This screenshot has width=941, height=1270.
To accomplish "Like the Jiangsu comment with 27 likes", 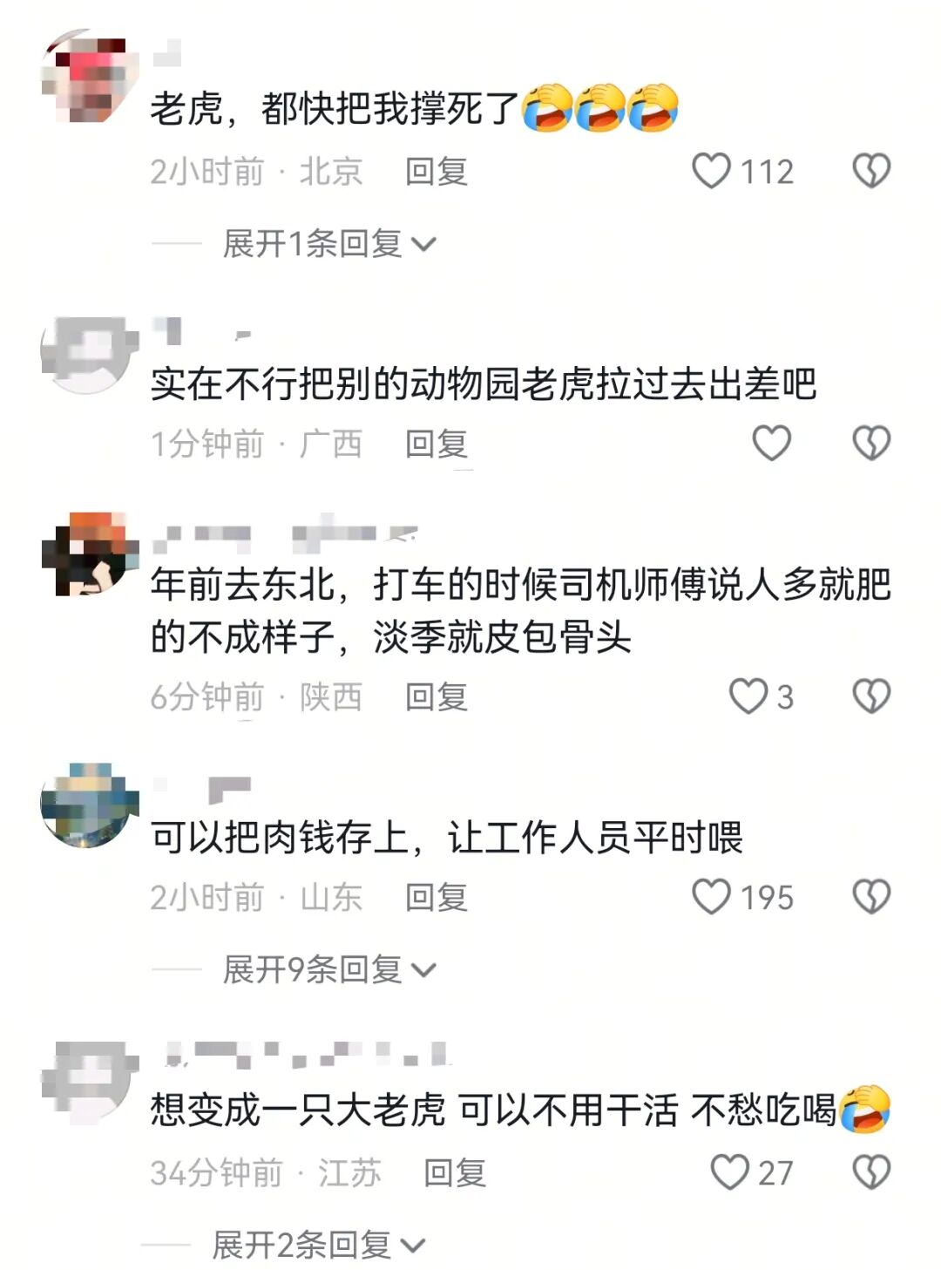I will click(x=729, y=1172).
